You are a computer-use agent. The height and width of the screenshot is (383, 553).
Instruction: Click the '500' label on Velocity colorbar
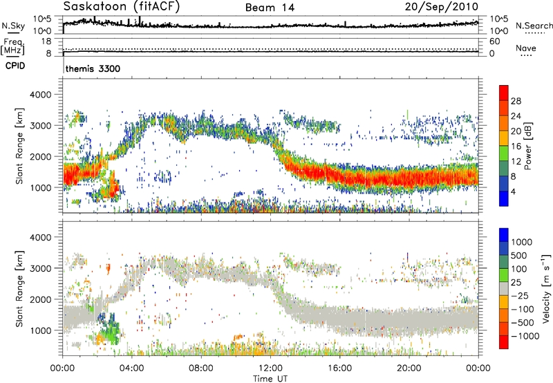519,255
